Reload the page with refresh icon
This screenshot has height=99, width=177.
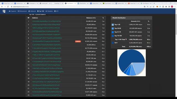point(8,7)
